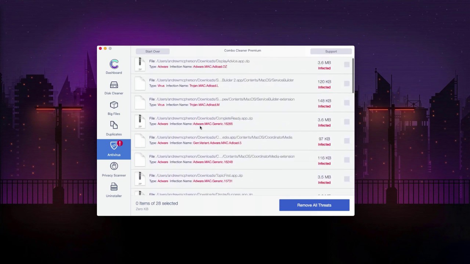470x264 pixels.
Task: Open the Disk Cleaner sidebar icon
Action: click(x=114, y=85)
